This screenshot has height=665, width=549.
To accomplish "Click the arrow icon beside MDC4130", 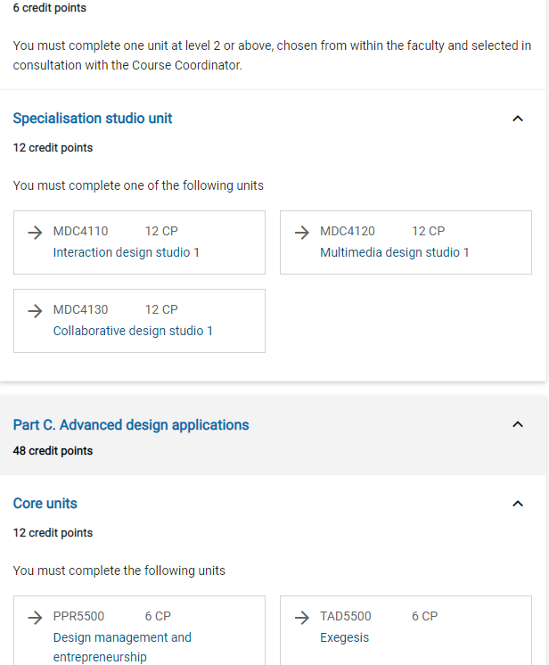I will (x=35, y=310).
